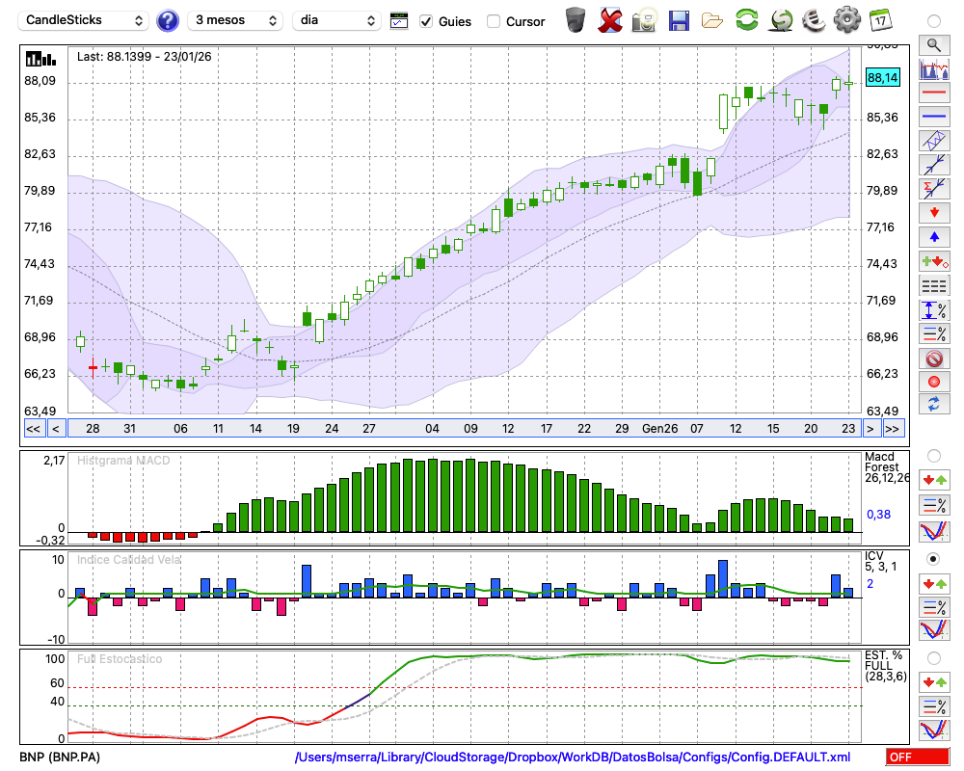
Task: Expand the dia interval dropdown
Action: (336, 20)
